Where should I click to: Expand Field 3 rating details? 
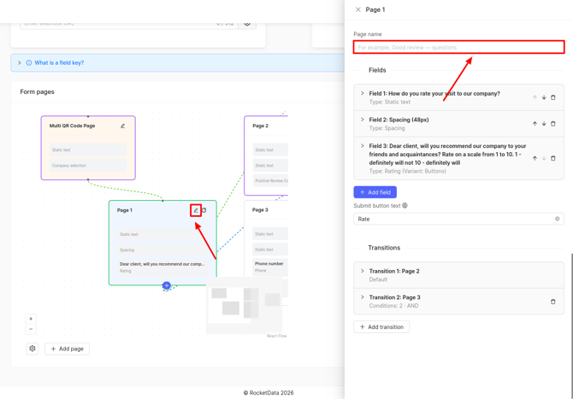point(362,145)
